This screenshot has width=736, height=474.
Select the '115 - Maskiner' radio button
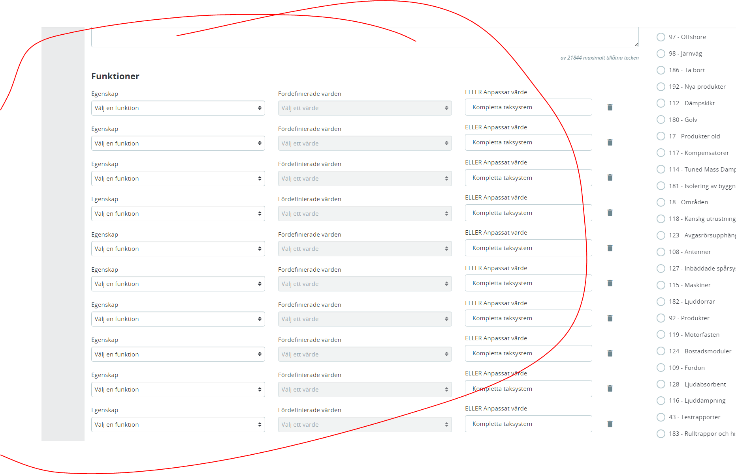point(661,285)
